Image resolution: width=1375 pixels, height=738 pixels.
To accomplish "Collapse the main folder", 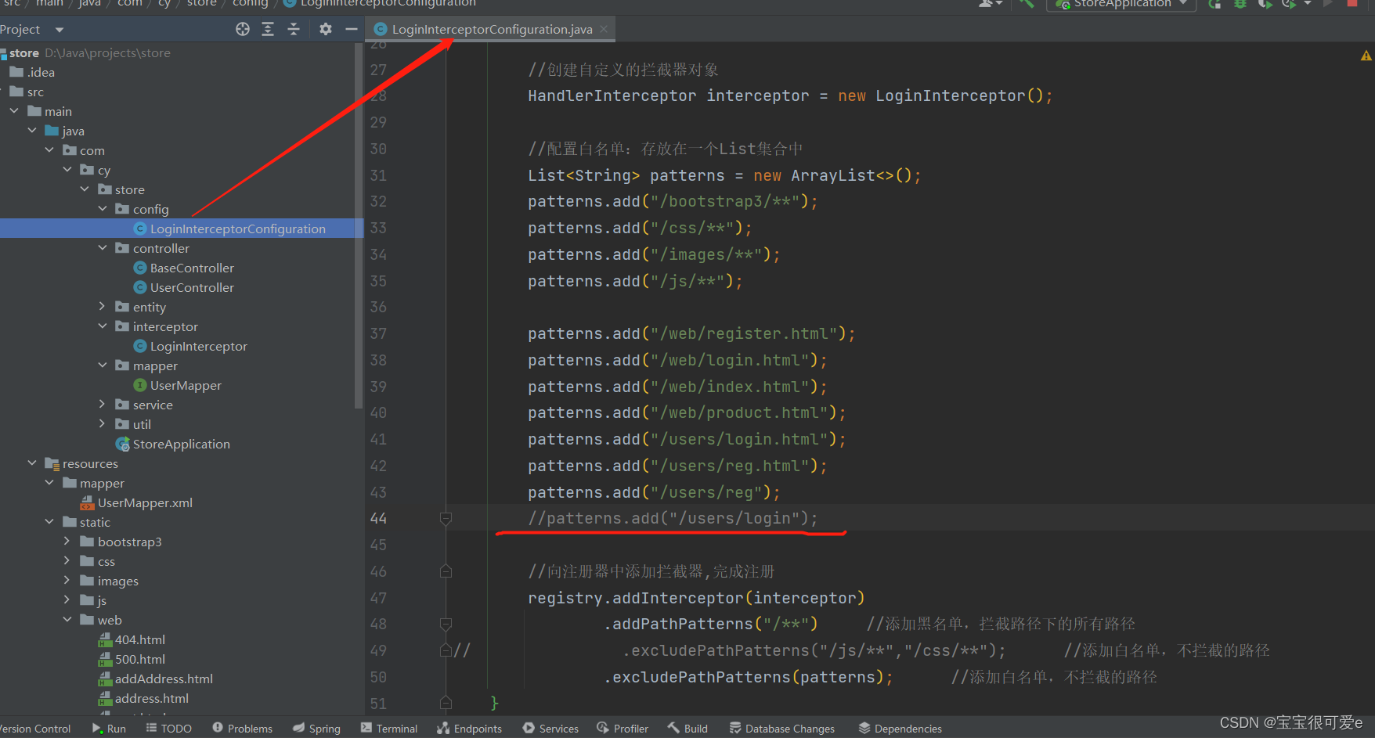I will pos(14,111).
